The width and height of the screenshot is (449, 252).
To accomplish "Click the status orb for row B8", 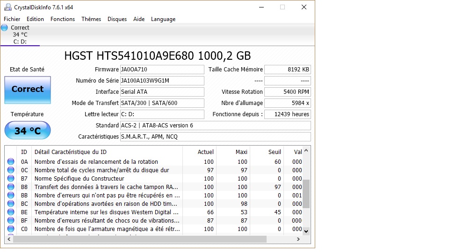I will pyautogui.click(x=11, y=187).
